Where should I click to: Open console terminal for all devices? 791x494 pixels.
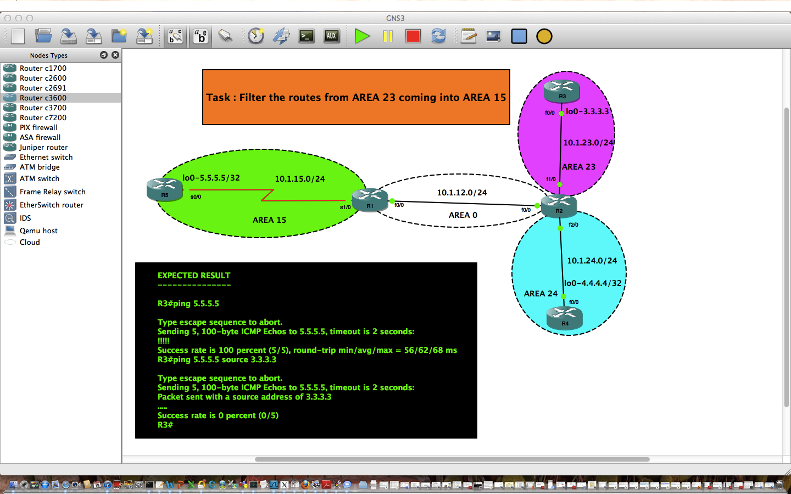point(307,36)
